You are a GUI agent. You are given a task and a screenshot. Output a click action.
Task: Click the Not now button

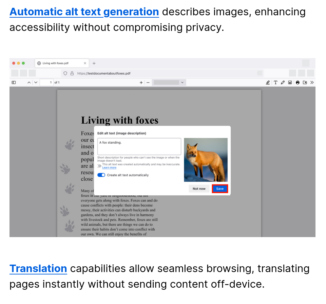click(199, 189)
